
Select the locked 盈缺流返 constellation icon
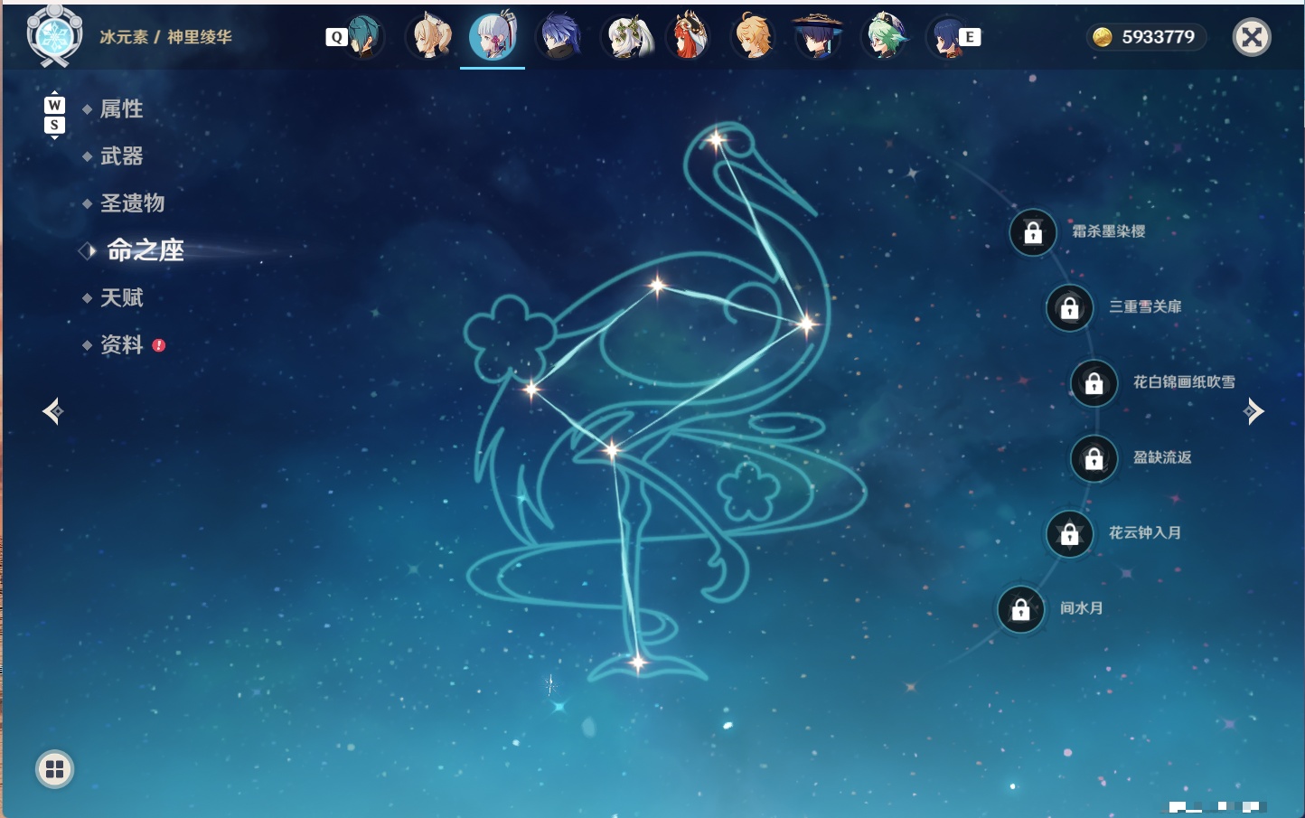click(x=1094, y=458)
